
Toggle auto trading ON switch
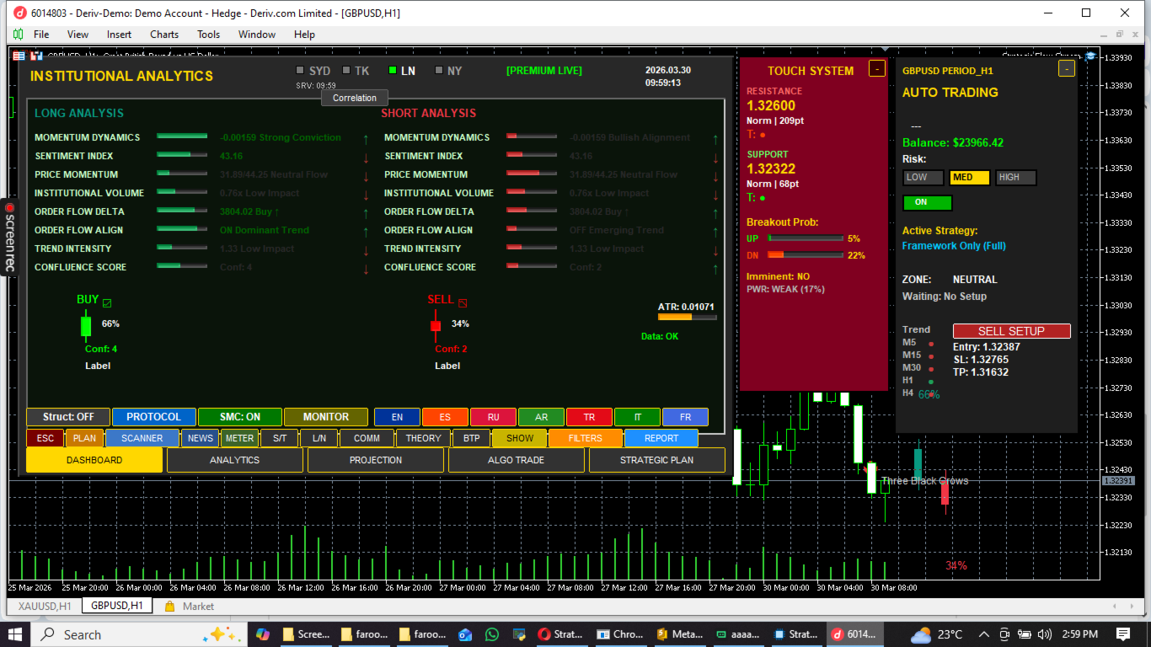(x=927, y=202)
